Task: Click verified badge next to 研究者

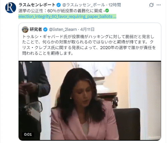Action: click(45, 29)
